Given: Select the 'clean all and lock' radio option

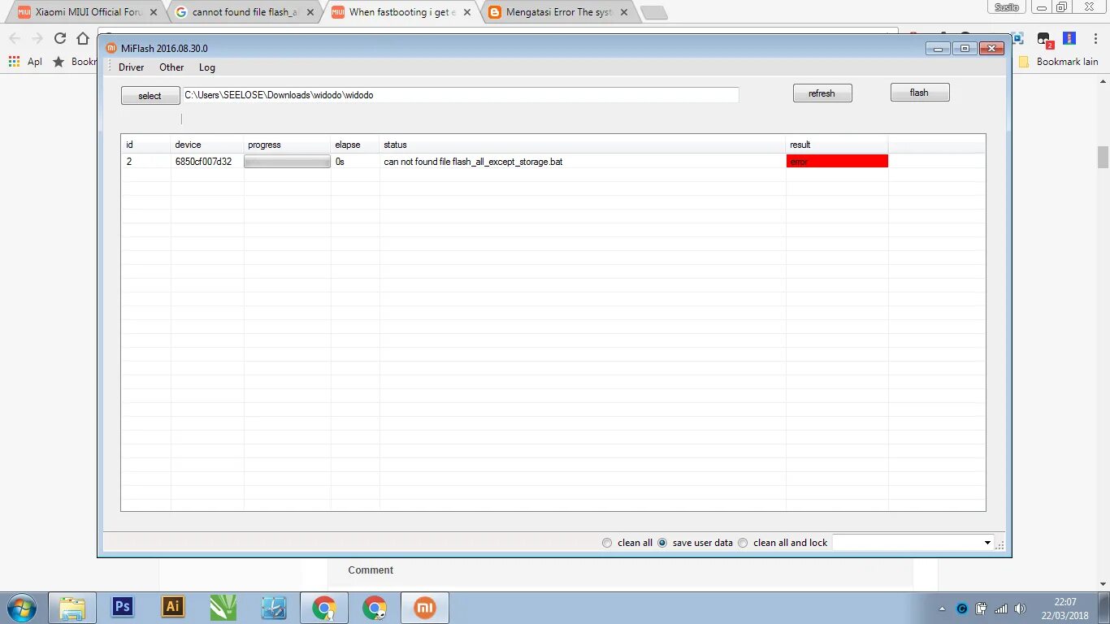Looking at the screenshot, I should tap(783, 543).
